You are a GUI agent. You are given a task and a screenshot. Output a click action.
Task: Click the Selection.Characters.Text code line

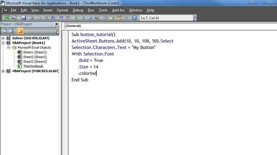point(113,47)
